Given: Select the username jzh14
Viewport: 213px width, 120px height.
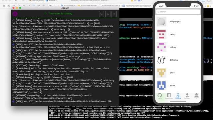Looking at the screenshot, I should click(x=172, y=73).
